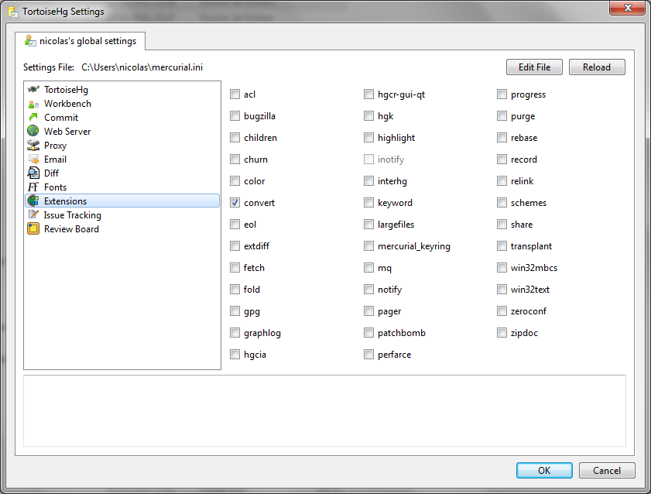Click the Edit File button

[x=534, y=67]
